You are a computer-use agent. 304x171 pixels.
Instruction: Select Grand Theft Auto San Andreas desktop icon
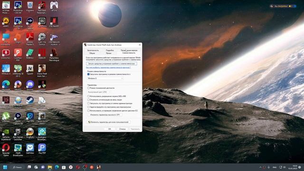(x=42, y=71)
